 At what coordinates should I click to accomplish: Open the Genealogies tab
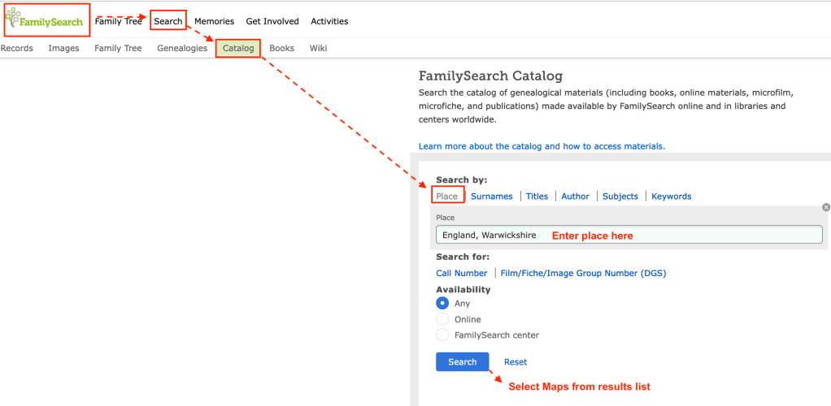182,49
